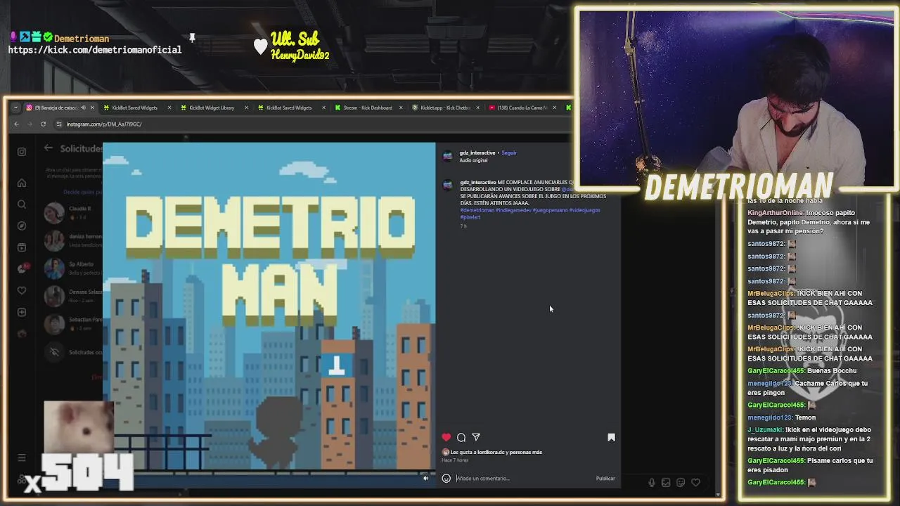Open Instagram Notifications heart icon in sidebar

[22, 290]
